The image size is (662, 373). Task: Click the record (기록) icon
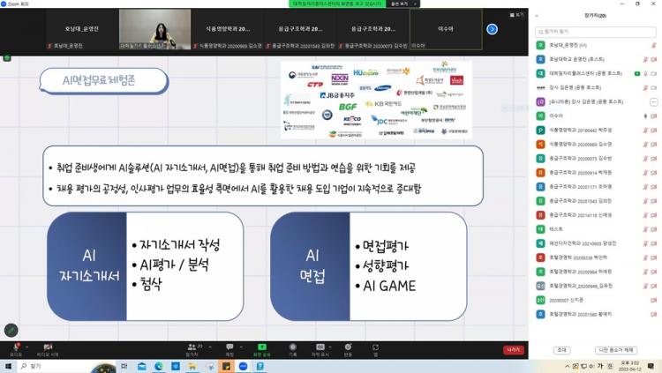[292, 346]
